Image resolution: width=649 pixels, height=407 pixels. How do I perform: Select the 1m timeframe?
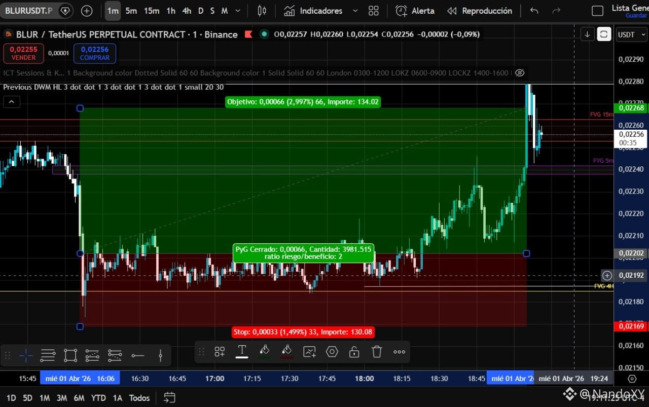click(113, 11)
